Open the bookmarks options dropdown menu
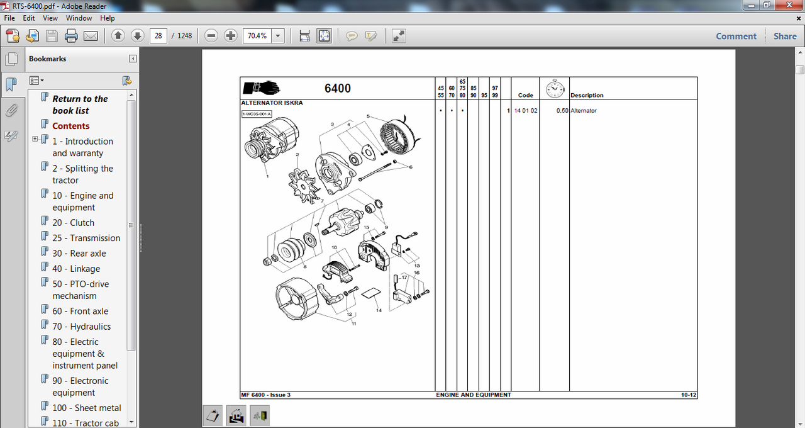The height and width of the screenshot is (428, 805). pyautogui.click(x=36, y=81)
